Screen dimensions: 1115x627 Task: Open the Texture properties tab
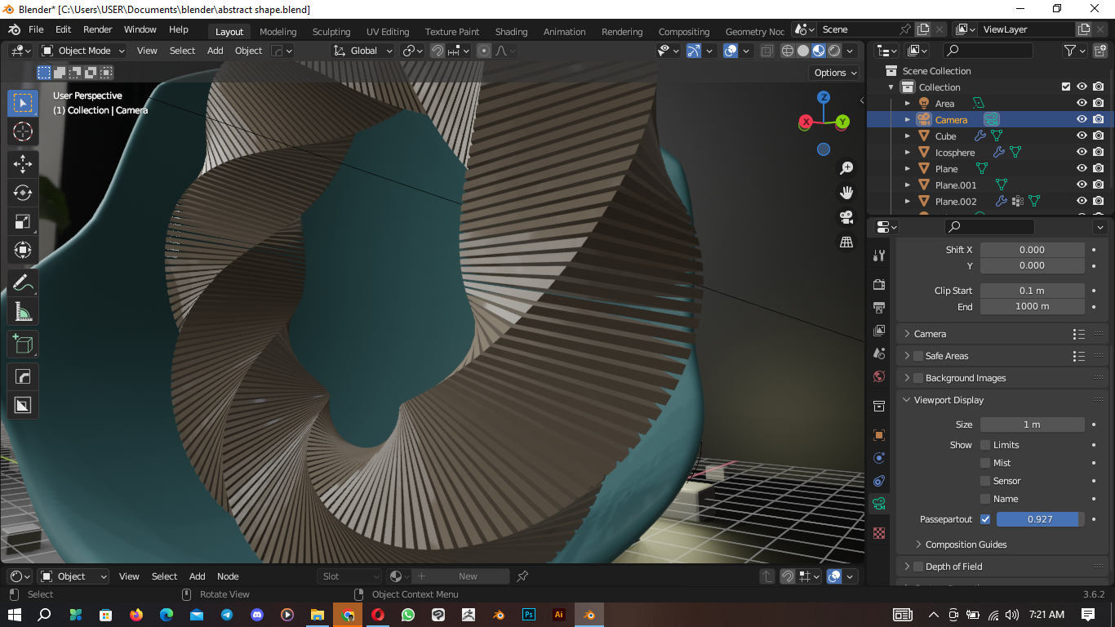tap(879, 533)
